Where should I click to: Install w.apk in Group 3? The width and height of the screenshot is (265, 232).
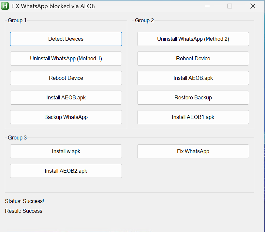pyautogui.click(x=66, y=151)
